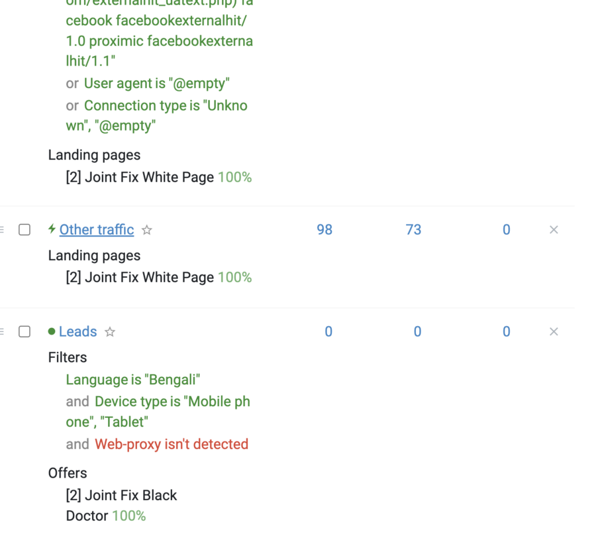The width and height of the screenshot is (596, 534).
Task: Select the Joint Fix Black Doctor offer
Action: click(121, 506)
